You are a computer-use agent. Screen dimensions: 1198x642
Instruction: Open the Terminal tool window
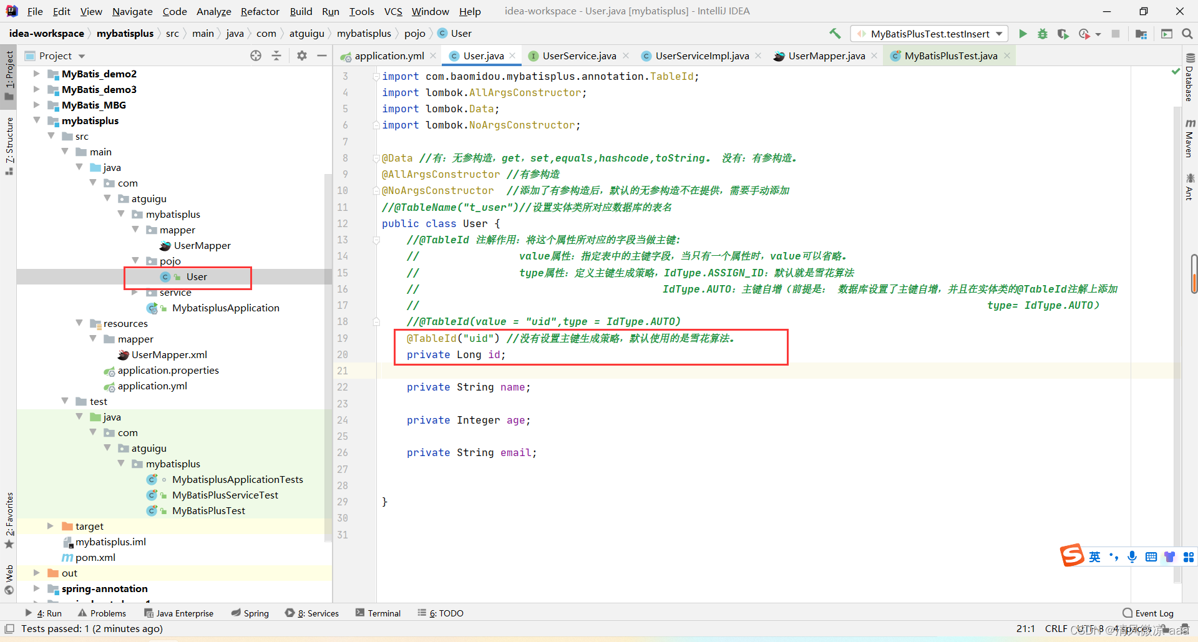378,613
